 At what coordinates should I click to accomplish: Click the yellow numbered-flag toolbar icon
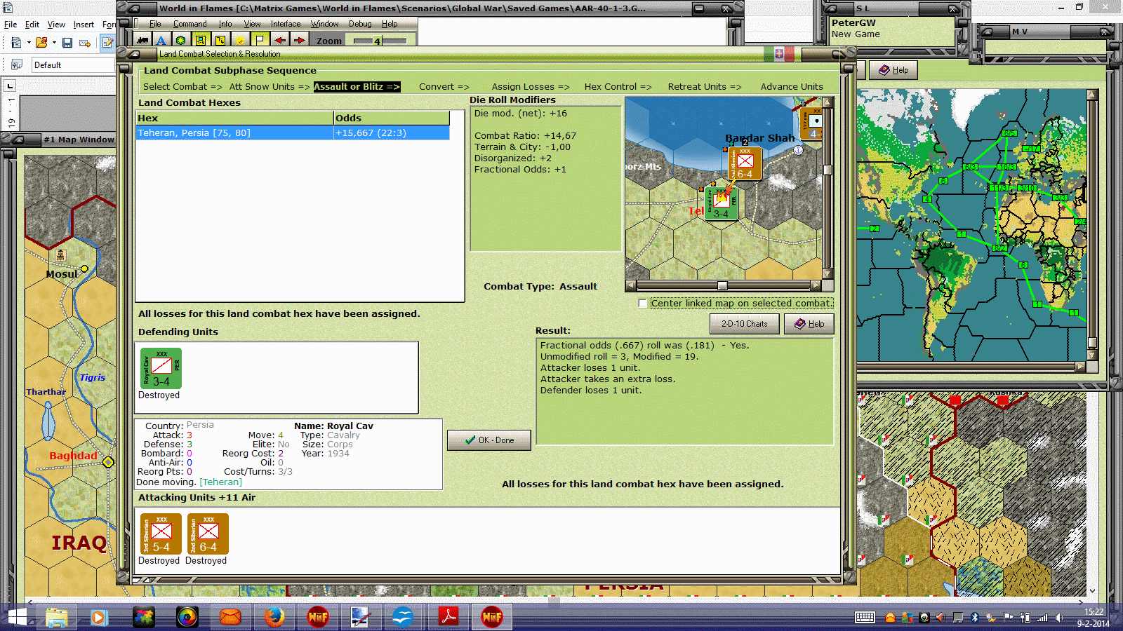[x=220, y=41]
